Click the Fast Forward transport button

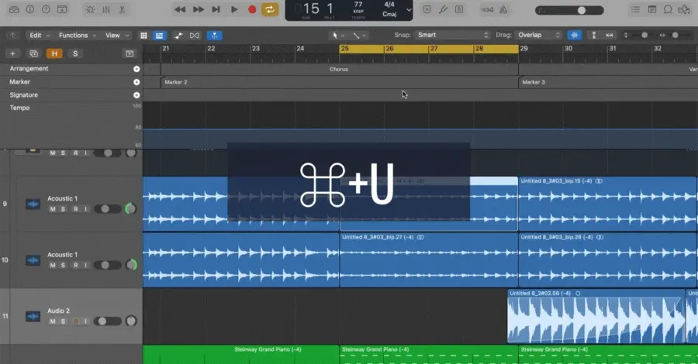198,9
